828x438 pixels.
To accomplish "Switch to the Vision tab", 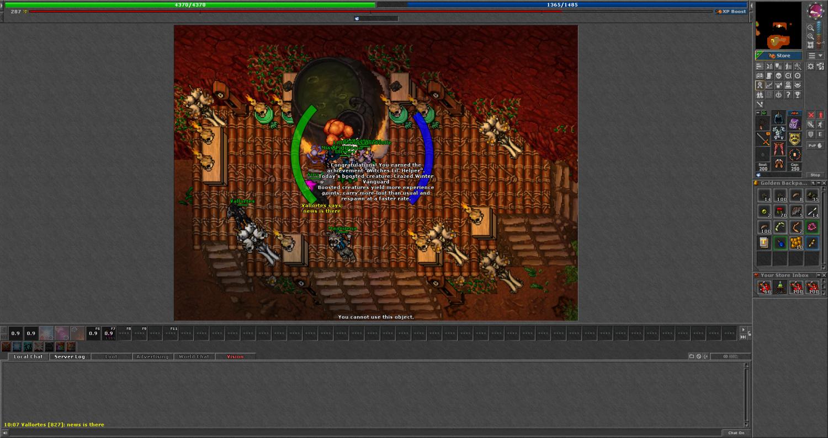I will point(235,356).
